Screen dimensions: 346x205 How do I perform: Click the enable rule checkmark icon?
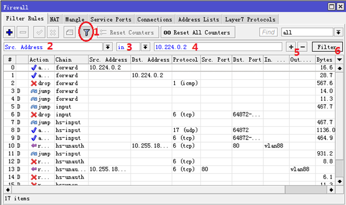click(39, 32)
